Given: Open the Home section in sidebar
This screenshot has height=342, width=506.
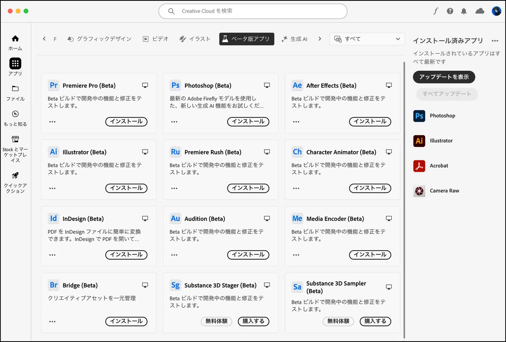Looking at the screenshot, I should [x=15, y=43].
